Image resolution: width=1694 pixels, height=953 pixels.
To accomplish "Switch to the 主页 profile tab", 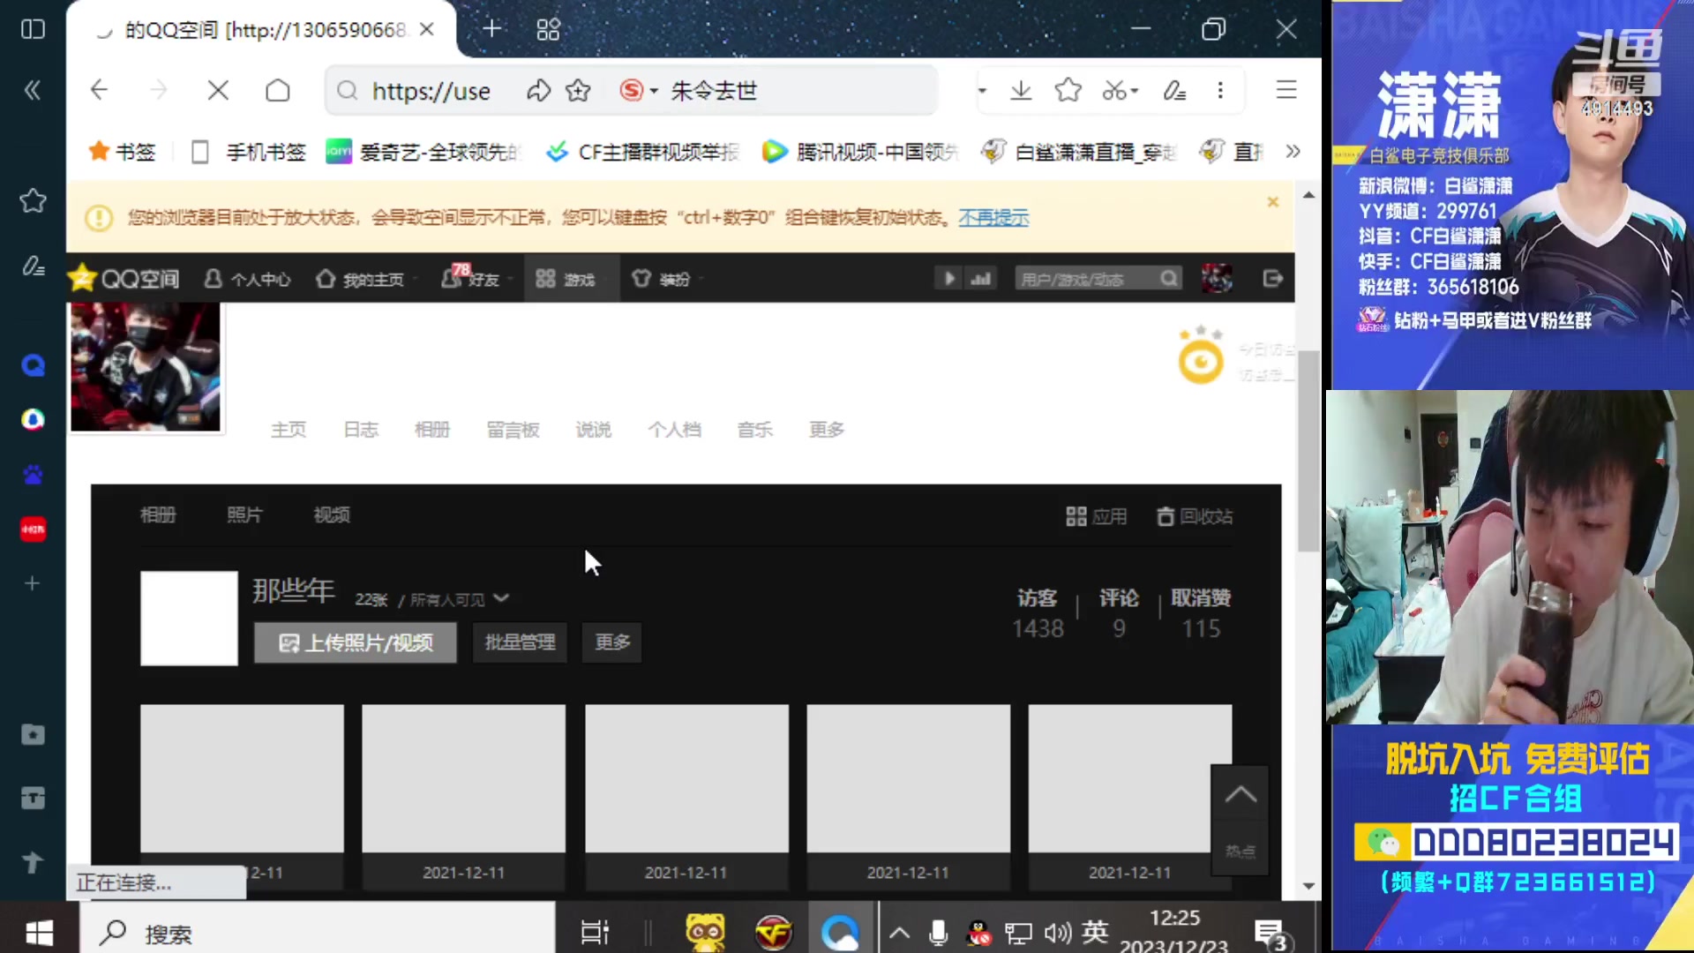I will point(289,430).
